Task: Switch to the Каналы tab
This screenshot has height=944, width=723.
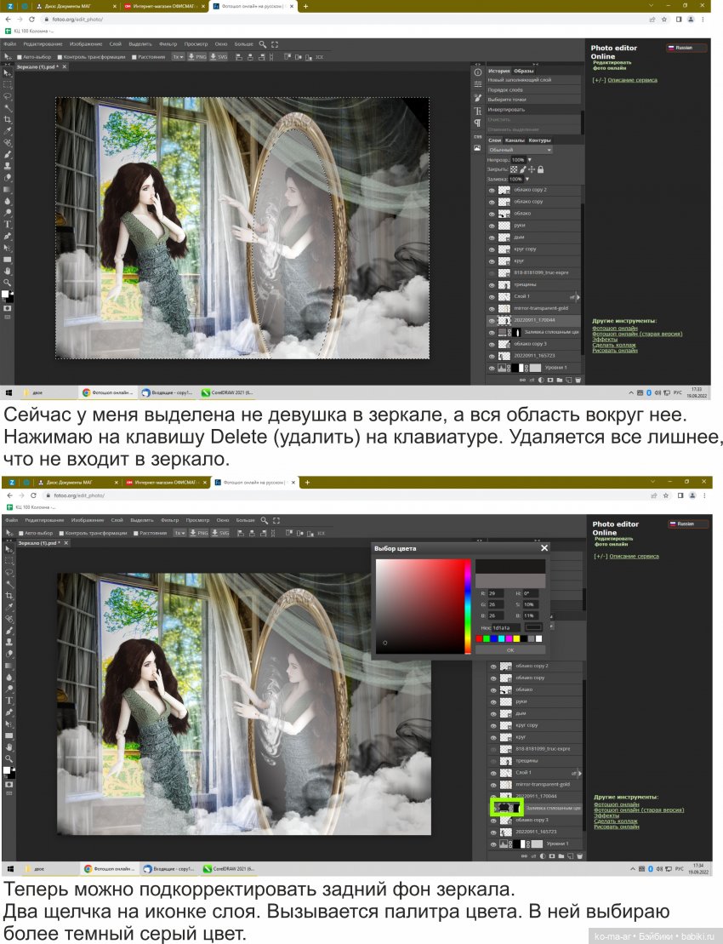Action: point(514,140)
